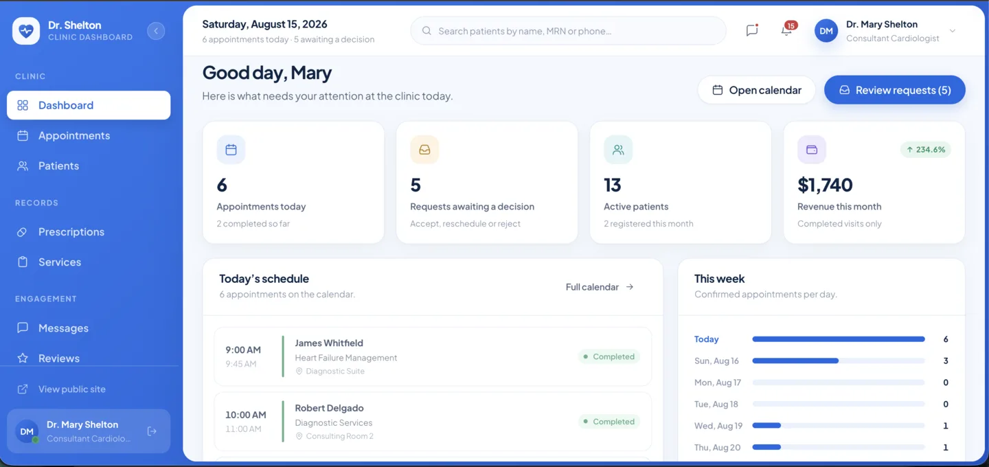Click the DM avatar in the sidebar footer
The height and width of the screenshot is (467, 989).
27,431
